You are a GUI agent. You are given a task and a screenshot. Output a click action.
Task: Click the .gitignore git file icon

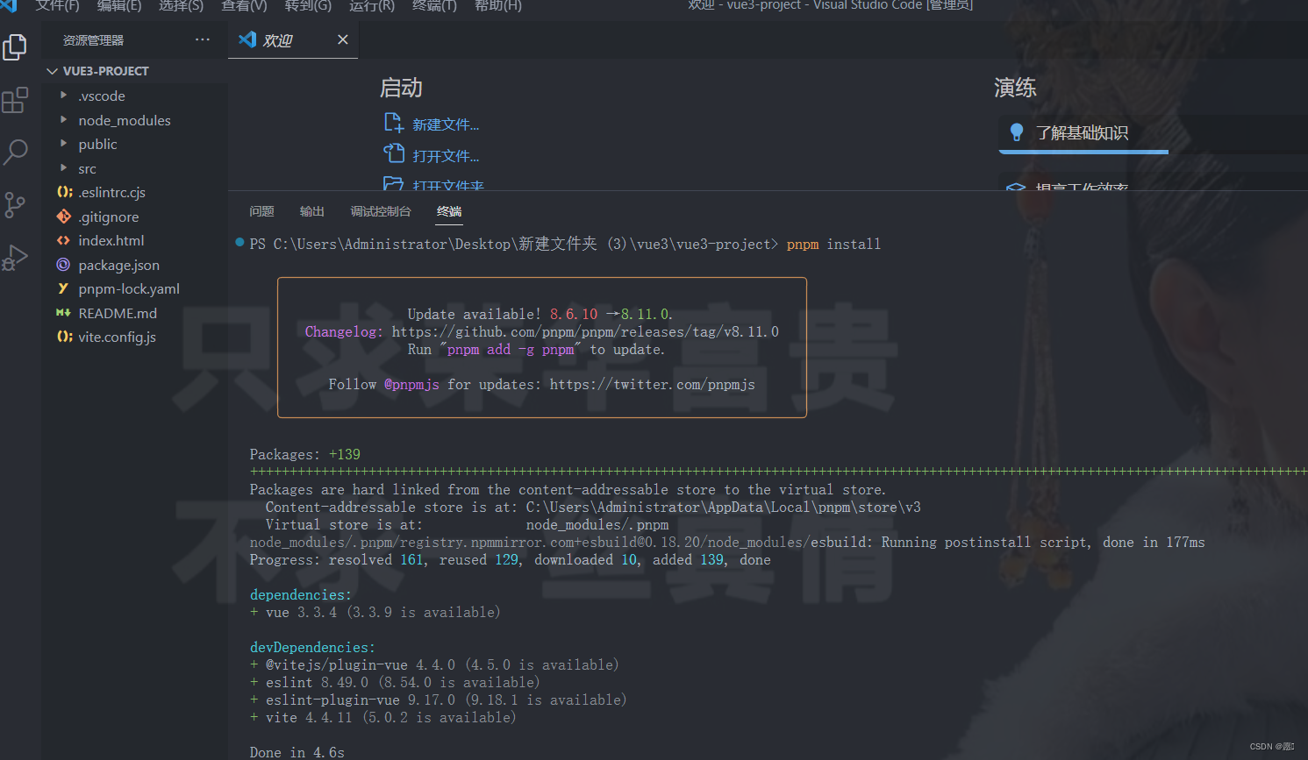click(x=63, y=216)
